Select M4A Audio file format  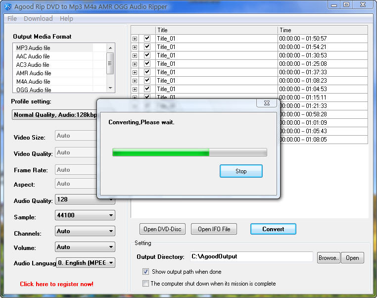click(x=33, y=82)
